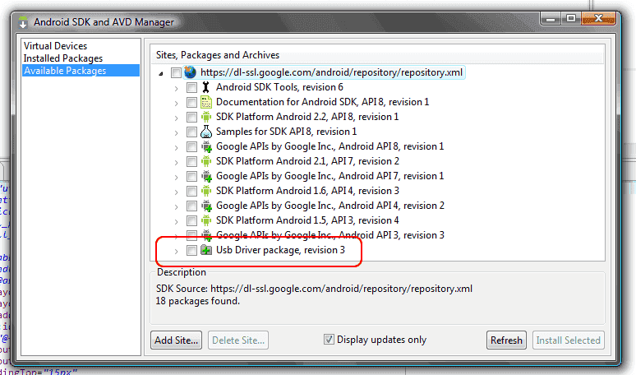The height and width of the screenshot is (375, 636).
Task: Click the globe icon of repository URL
Action: (190, 72)
